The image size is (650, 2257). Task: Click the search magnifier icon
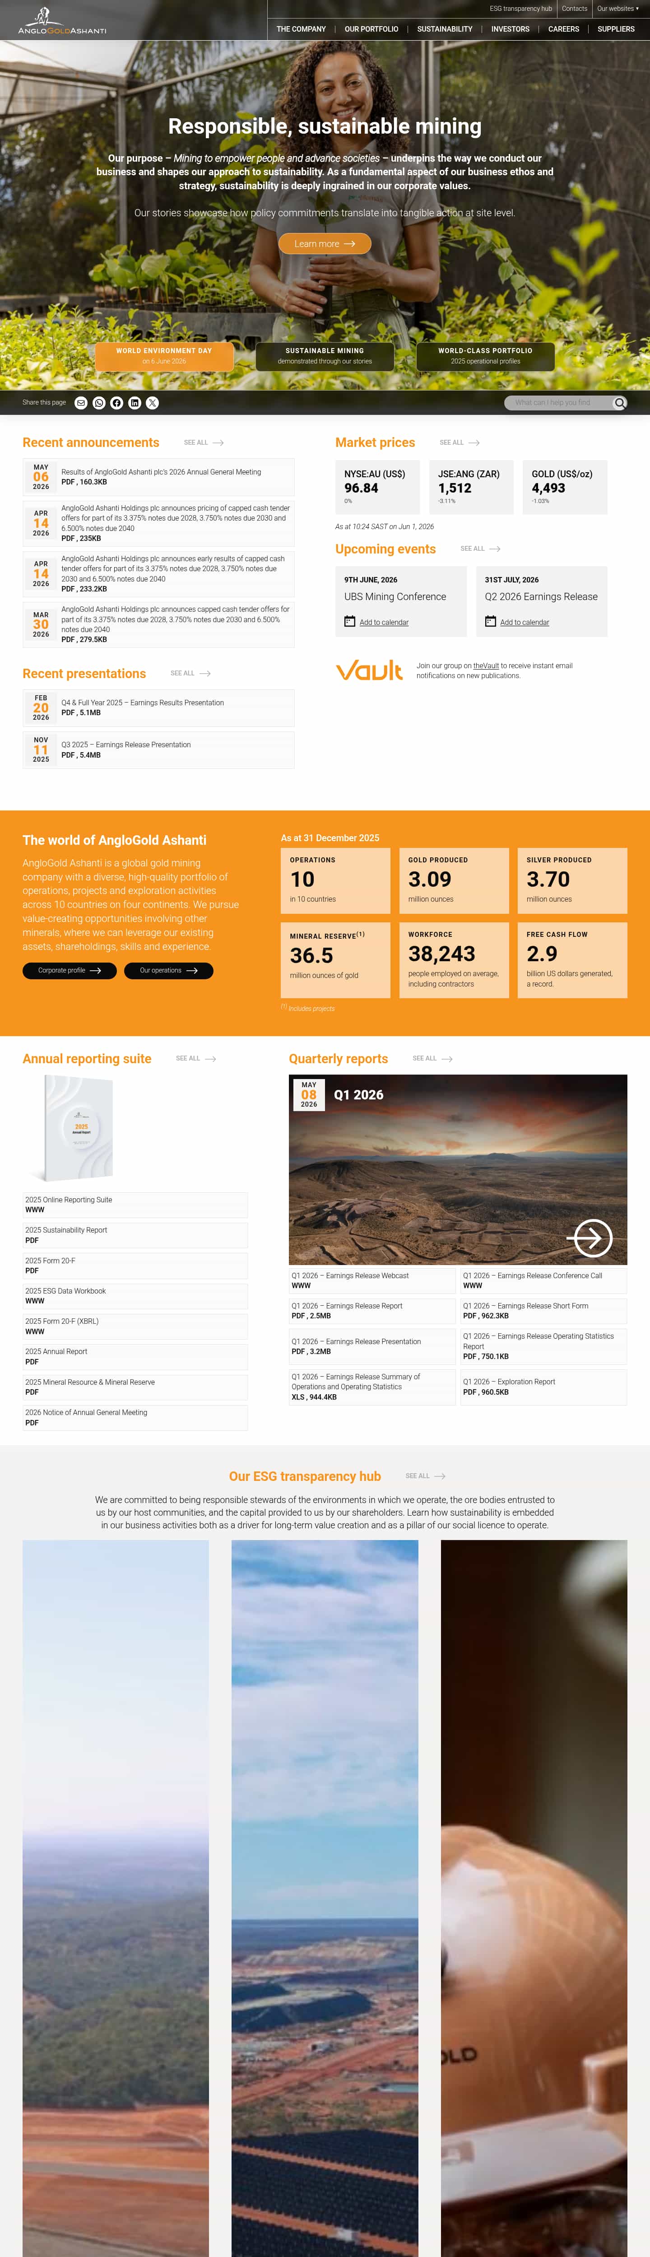point(619,403)
